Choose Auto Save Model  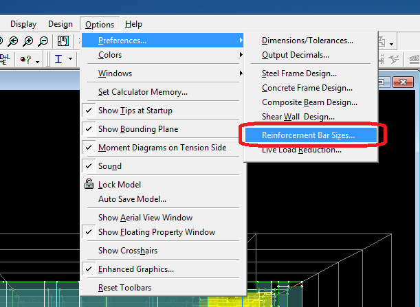coord(163,199)
